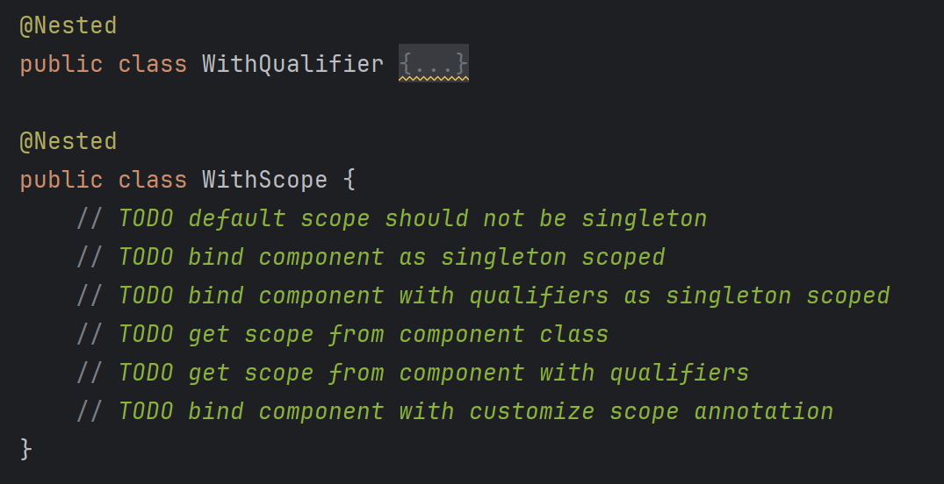Click the // slashes of the first TODO comment
The height and width of the screenshot is (484, 944).
pyautogui.click(x=90, y=218)
